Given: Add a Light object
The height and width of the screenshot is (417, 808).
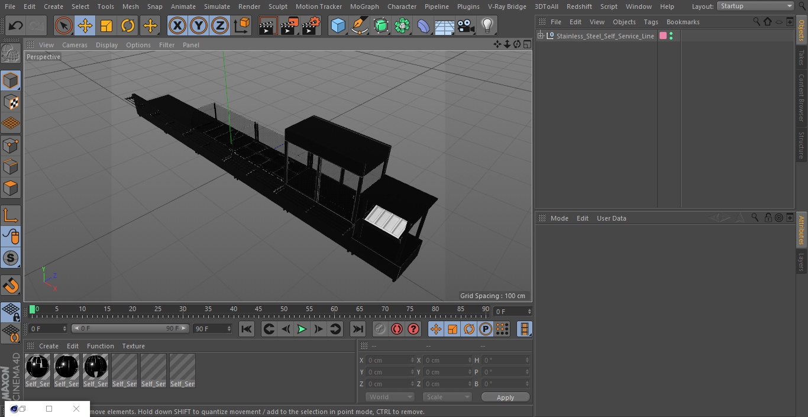Looking at the screenshot, I should click(x=487, y=25).
